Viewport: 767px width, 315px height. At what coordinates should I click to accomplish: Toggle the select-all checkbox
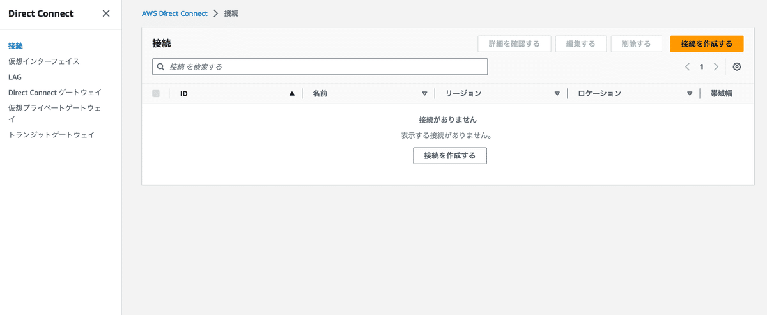pos(156,93)
